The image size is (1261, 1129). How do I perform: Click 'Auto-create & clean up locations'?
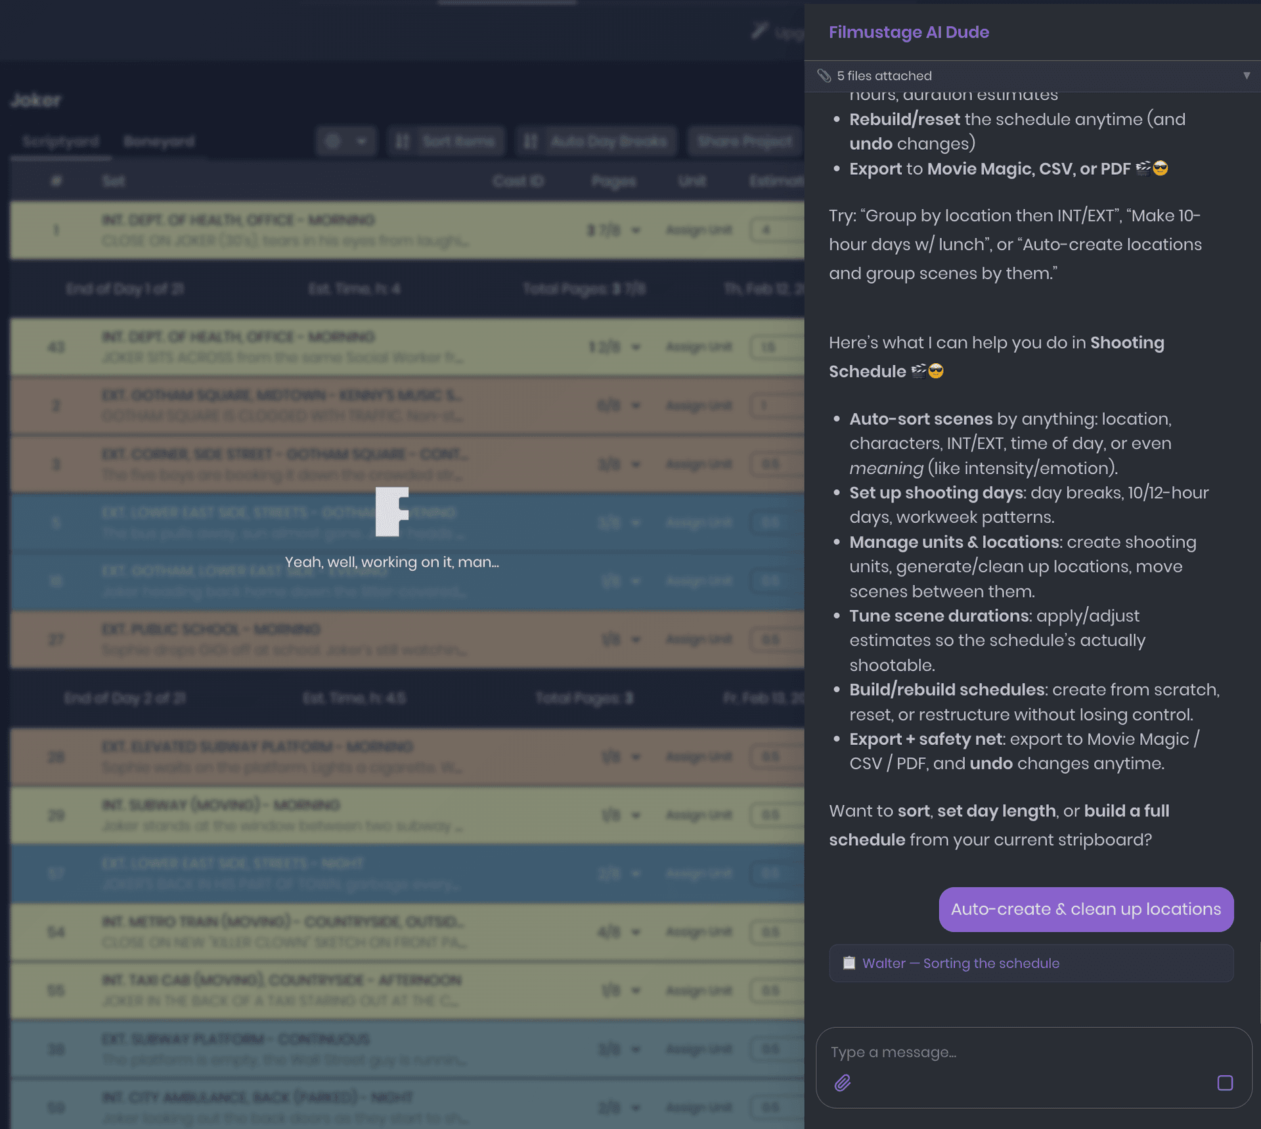click(1085, 909)
